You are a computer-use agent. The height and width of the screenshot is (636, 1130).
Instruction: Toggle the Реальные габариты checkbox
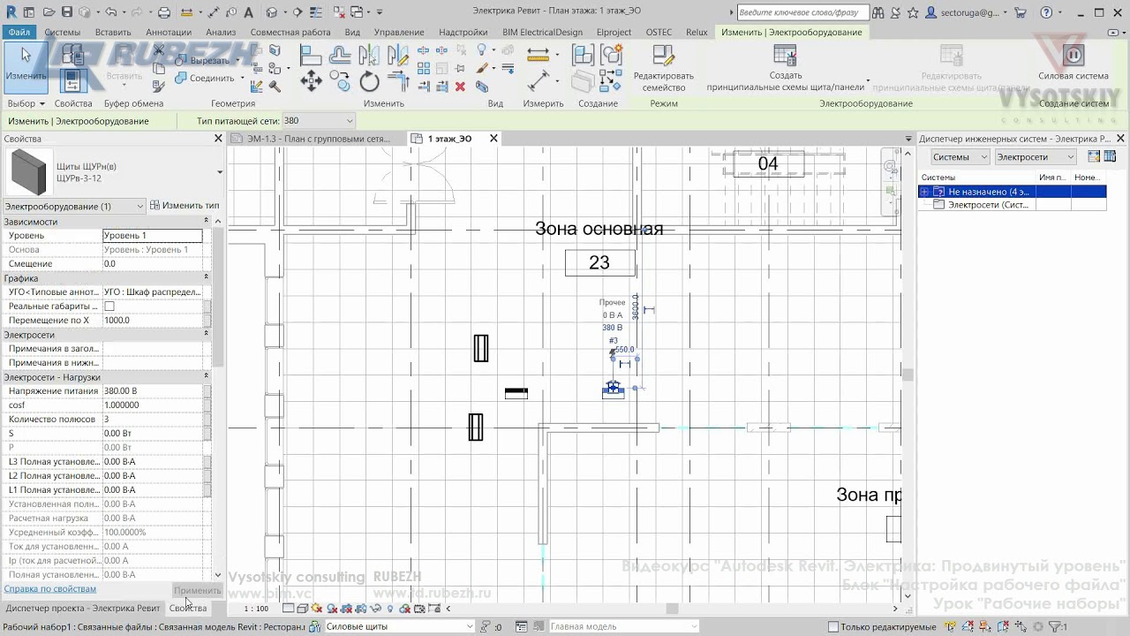click(109, 307)
